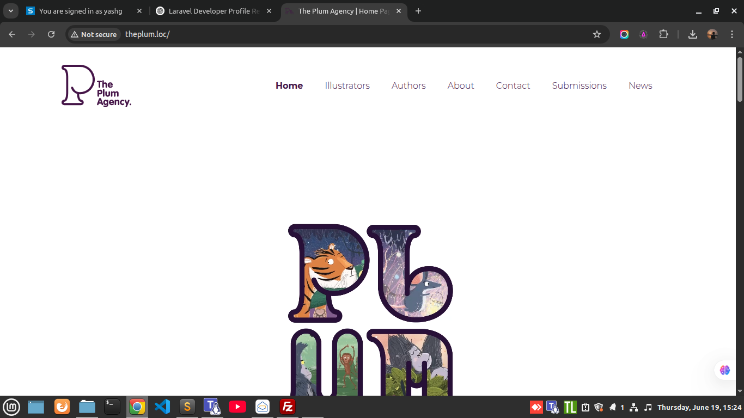
Task: Close the 'You are signed in' tab
Action: pyautogui.click(x=139, y=11)
